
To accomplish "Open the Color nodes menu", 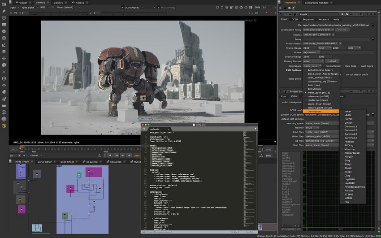I will click(4, 31).
